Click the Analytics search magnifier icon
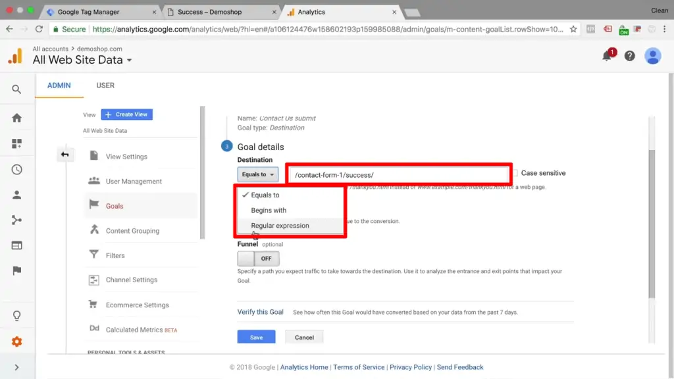This screenshot has height=379, width=674. tap(17, 88)
